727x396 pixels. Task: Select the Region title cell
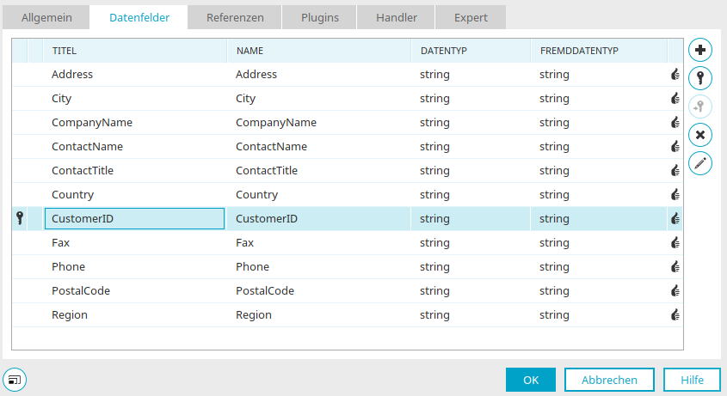coord(134,315)
